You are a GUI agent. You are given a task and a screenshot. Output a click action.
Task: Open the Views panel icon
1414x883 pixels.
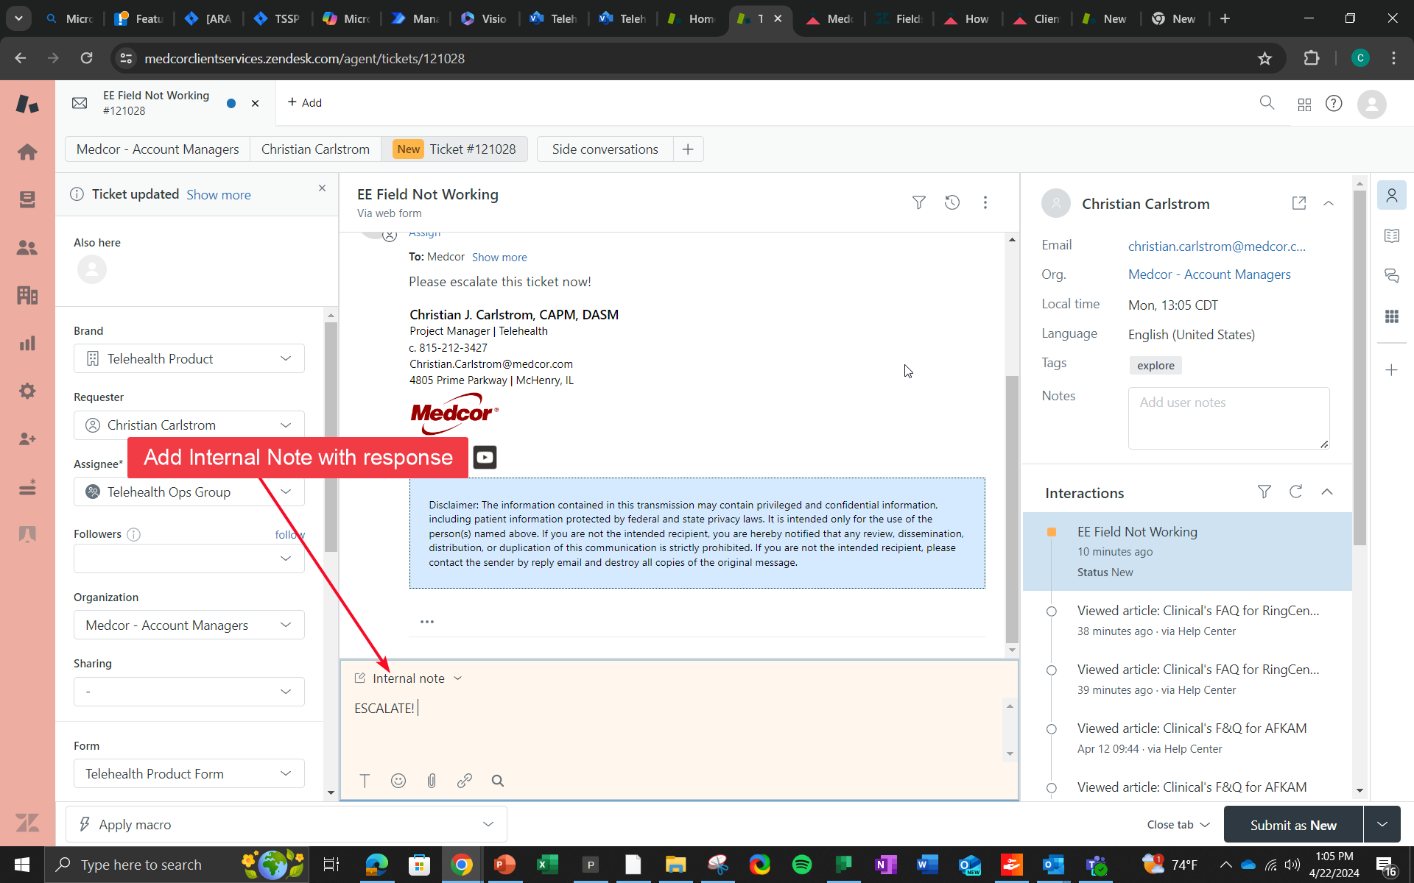27,199
